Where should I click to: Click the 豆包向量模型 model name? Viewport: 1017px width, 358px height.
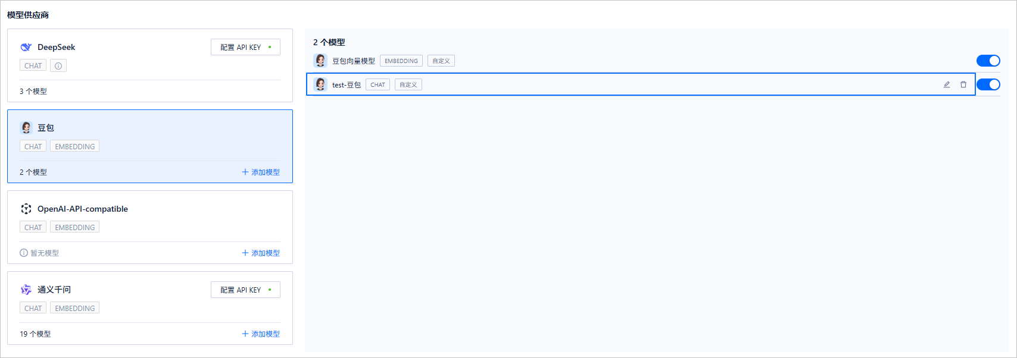click(x=354, y=61)
